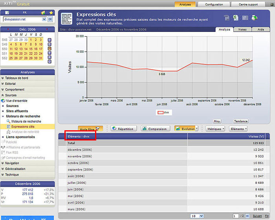This screenshot has width=275, height=220.
Task: Expand Tableaux de bord section
Action: click(27, 78)
